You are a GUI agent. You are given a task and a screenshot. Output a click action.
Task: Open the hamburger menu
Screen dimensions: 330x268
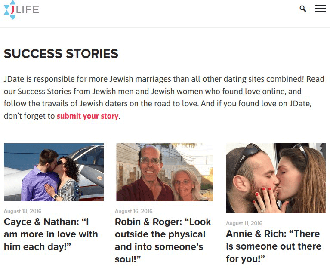pyautogui.click(x=320, y=9)
